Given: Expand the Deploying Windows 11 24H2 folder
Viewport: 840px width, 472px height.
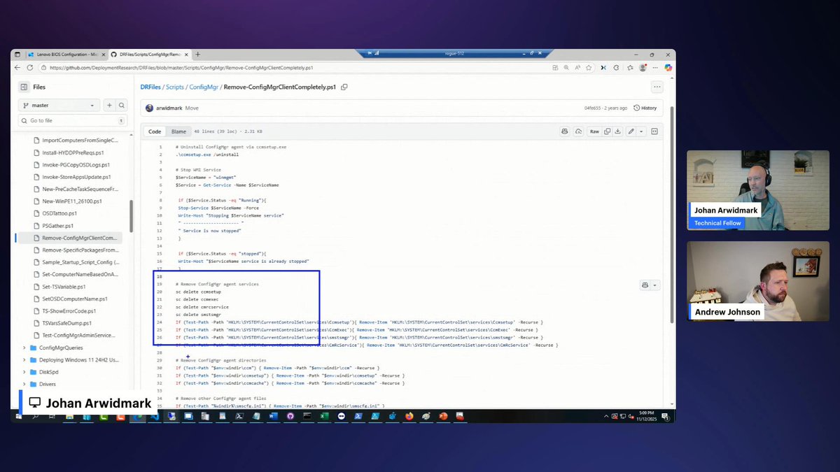Looking at the screenshot, I should coord(24,359).
